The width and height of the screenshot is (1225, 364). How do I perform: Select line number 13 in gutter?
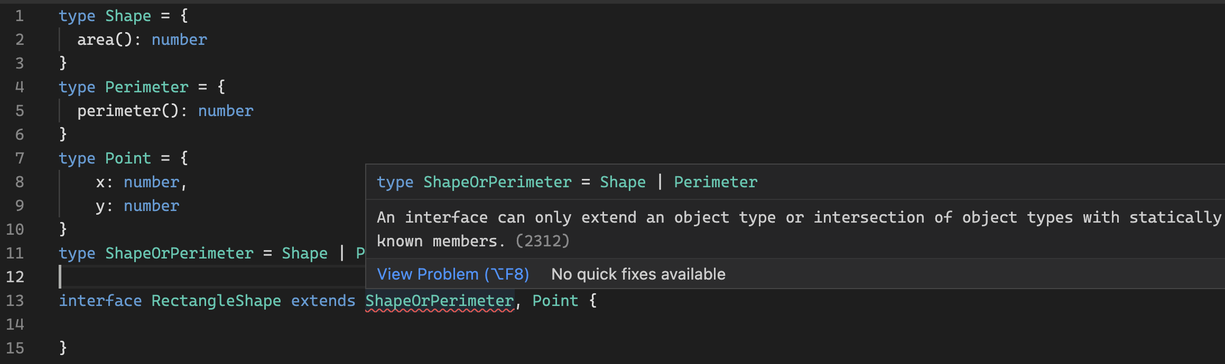coord(15,301)
